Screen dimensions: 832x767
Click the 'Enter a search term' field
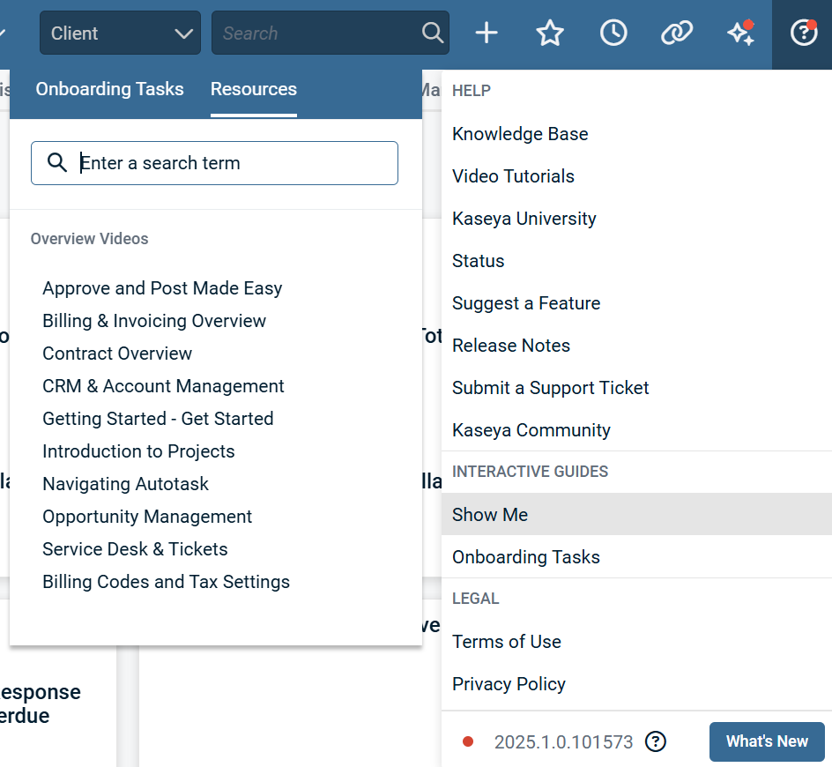(x=229, y=163)
